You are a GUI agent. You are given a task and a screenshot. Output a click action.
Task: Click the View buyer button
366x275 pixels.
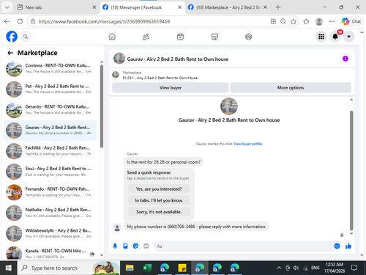171,87
